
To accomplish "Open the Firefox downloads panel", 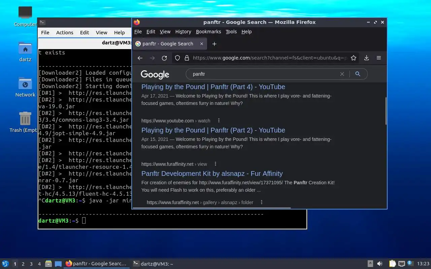I will click(367, 58).
